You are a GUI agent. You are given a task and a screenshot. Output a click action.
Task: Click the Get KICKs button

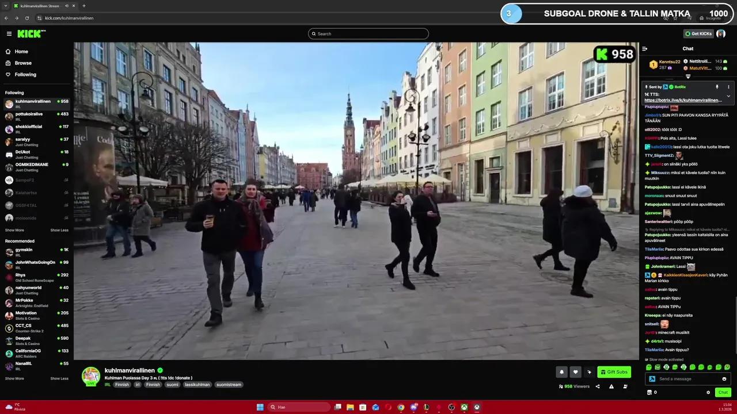click(x=698, y=34)
